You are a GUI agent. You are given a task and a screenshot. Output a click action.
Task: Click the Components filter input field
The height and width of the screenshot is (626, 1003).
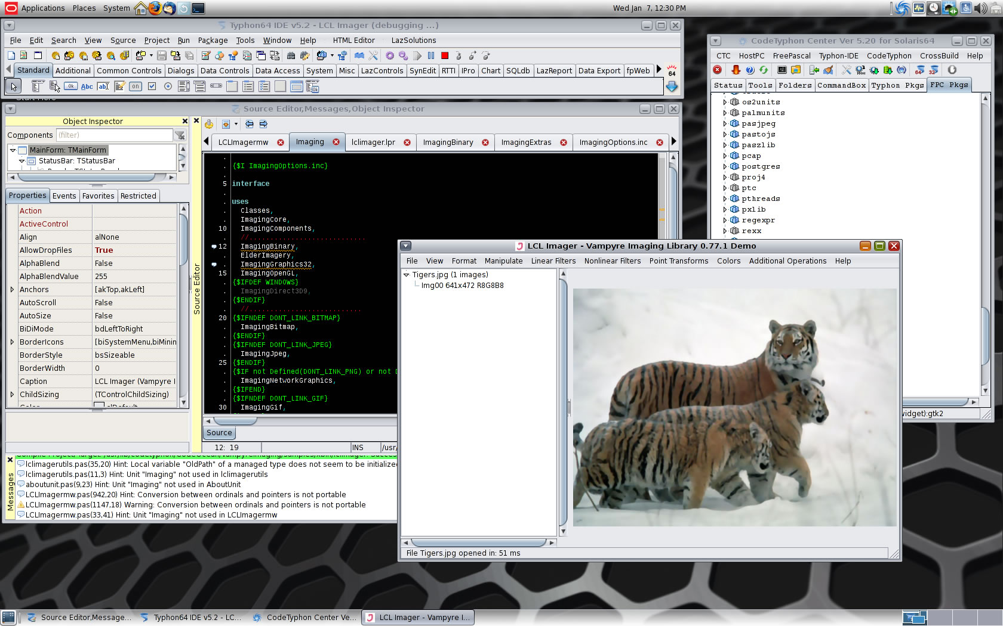pyautogui.click(x=114, y=135)
